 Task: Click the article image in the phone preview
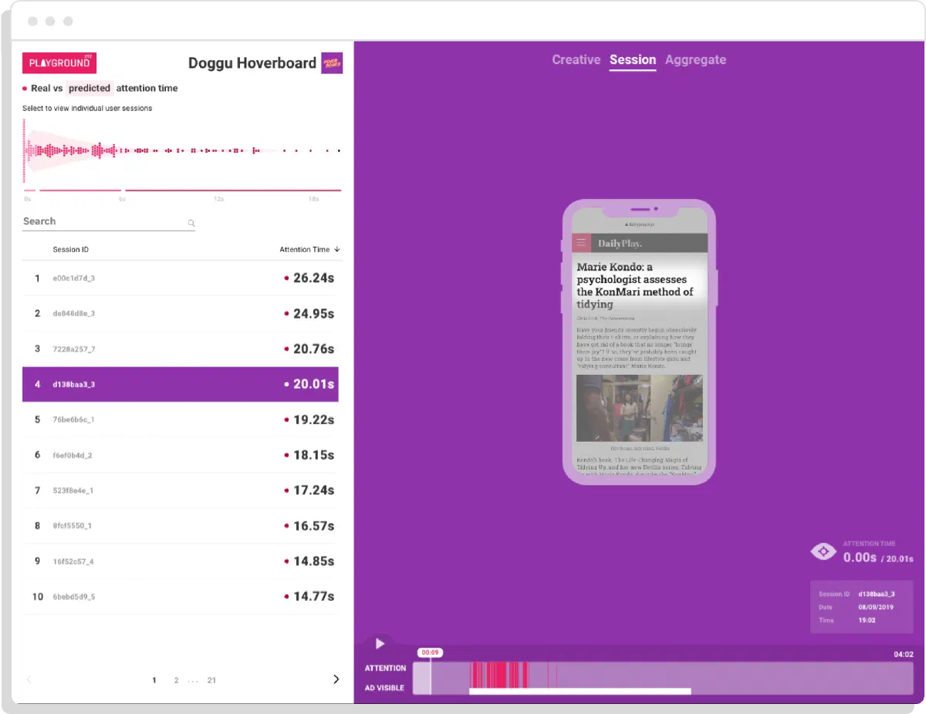[639, 408]
